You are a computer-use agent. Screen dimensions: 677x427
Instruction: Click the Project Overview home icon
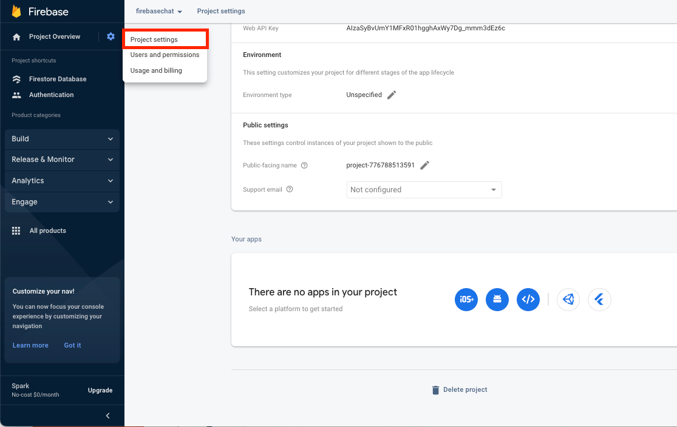pos(16,36)
